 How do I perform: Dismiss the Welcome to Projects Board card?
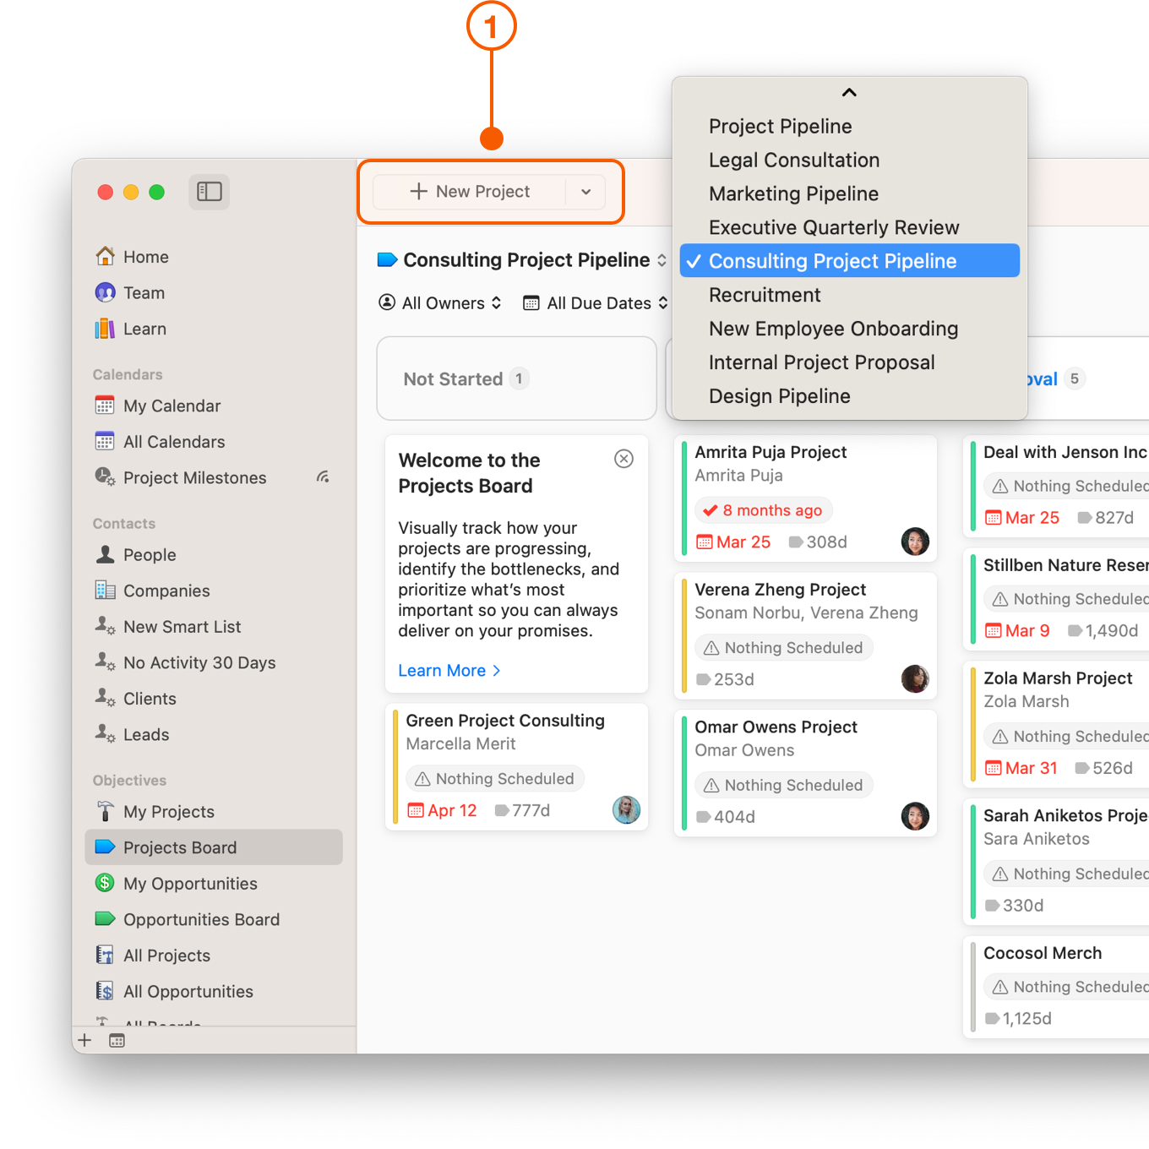[x=624, y=459]
